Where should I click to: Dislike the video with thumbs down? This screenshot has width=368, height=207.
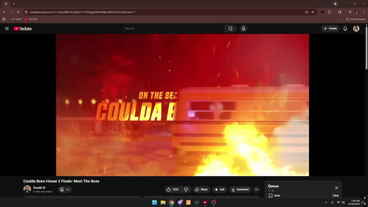pyautogui.click(x=186, y=189)
